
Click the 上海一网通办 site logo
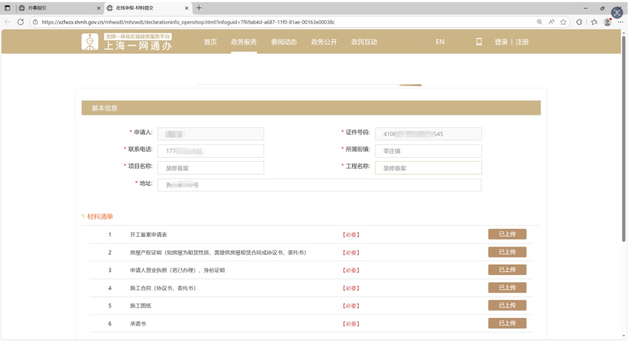127,42
